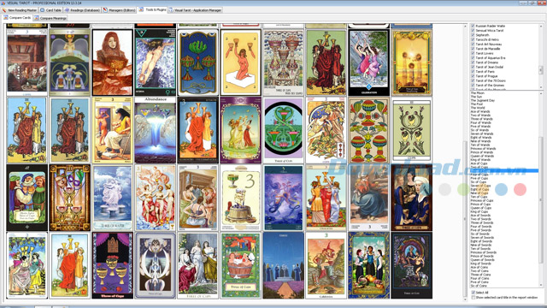Toggle the Tarot of the Gnomes checkbox
Screen dimensions: 547x308
[473, 85]
